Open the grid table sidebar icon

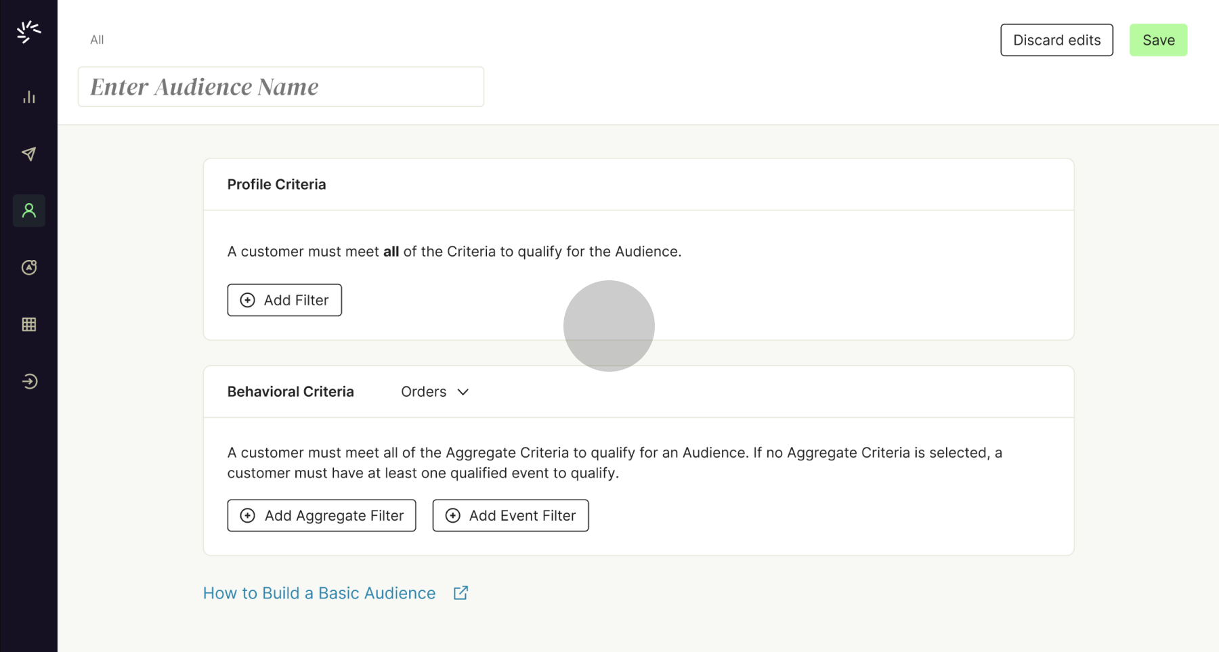(29, 324)
